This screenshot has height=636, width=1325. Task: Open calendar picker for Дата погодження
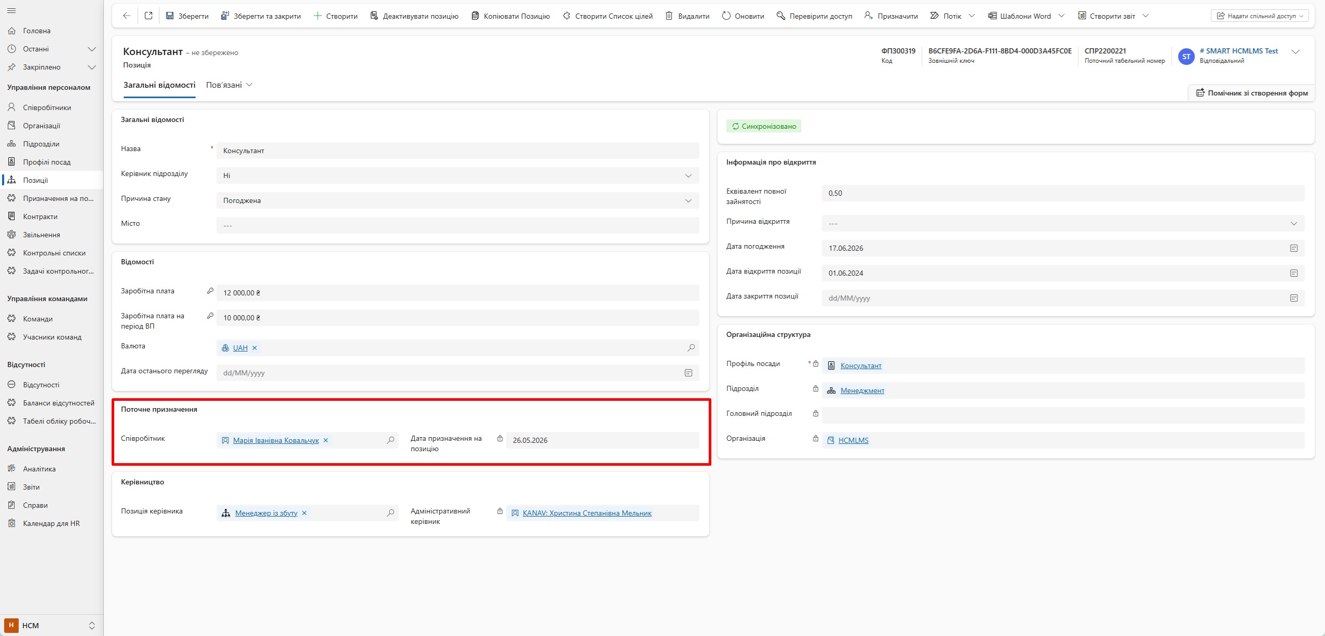pos(1293,248)
